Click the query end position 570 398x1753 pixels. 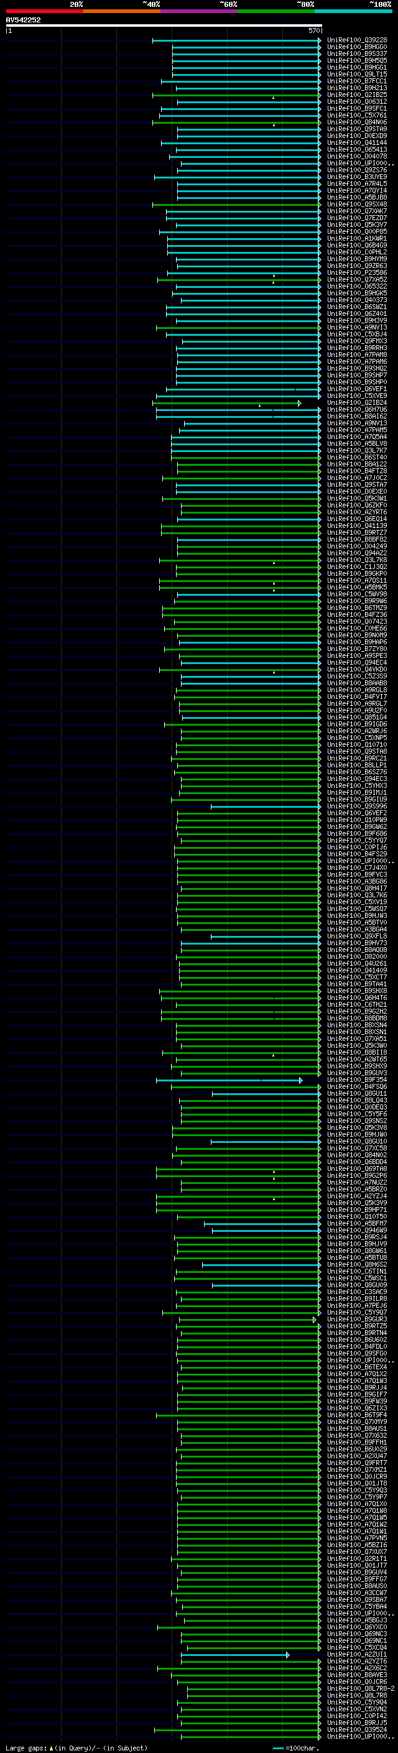(313, 30)
